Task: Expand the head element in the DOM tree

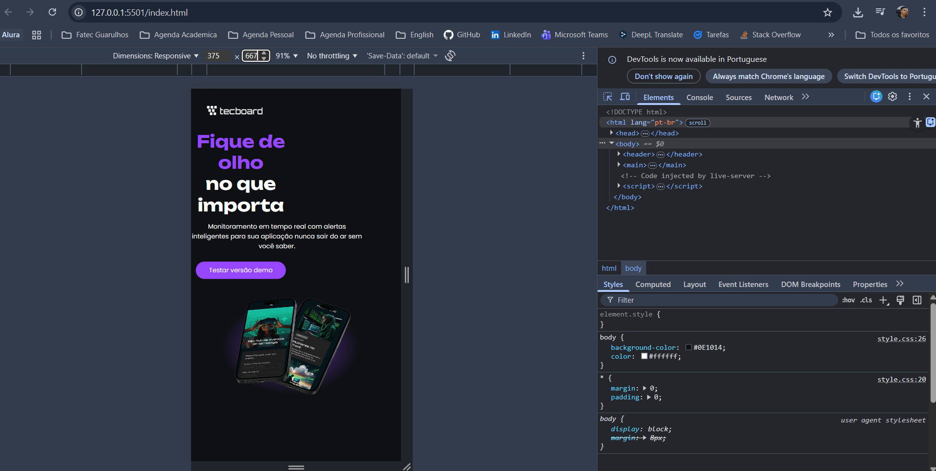Action: pyautogui.click(x=611, y=132)
